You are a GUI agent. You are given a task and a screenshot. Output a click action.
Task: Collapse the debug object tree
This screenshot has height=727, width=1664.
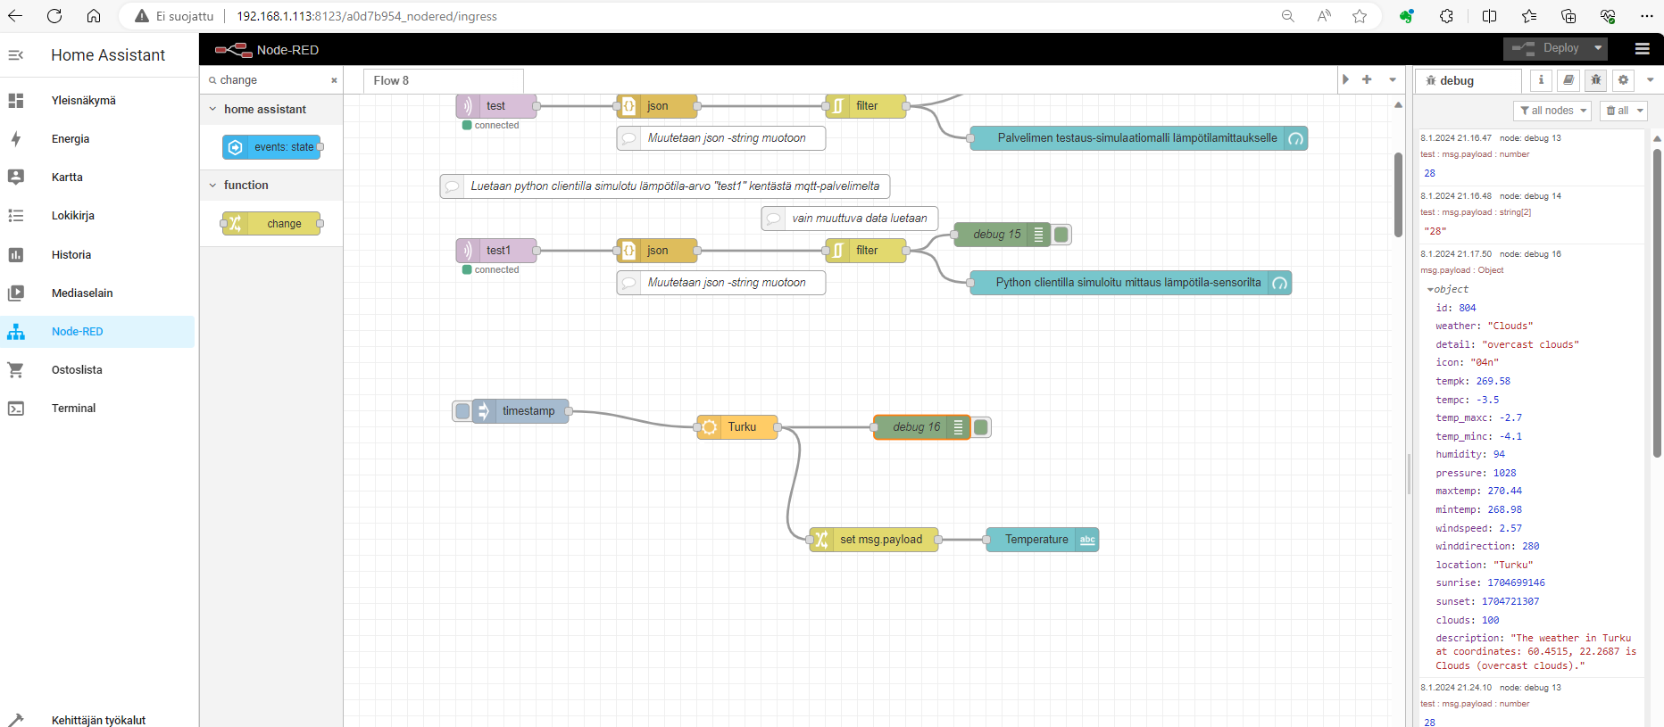tap(1430, 290)
